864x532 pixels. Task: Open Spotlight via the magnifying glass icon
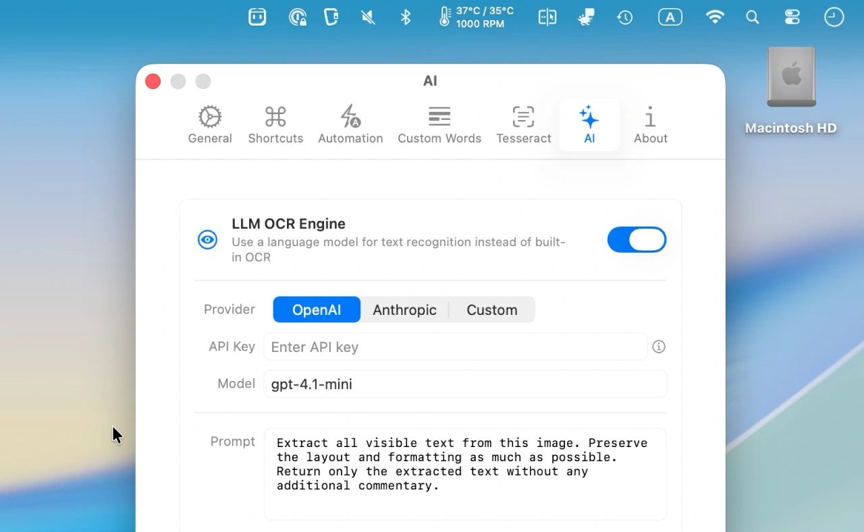pos(753,17)
